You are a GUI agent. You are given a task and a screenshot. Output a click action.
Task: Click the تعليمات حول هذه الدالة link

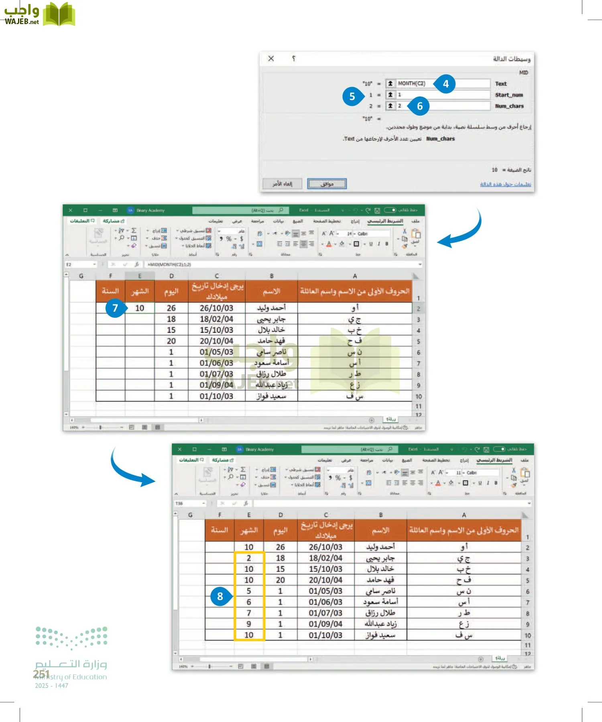(x=505, y=184)
